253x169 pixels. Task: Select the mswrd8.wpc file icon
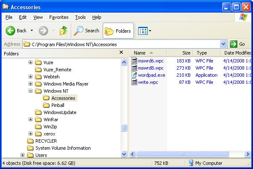[x=134, y=68]
